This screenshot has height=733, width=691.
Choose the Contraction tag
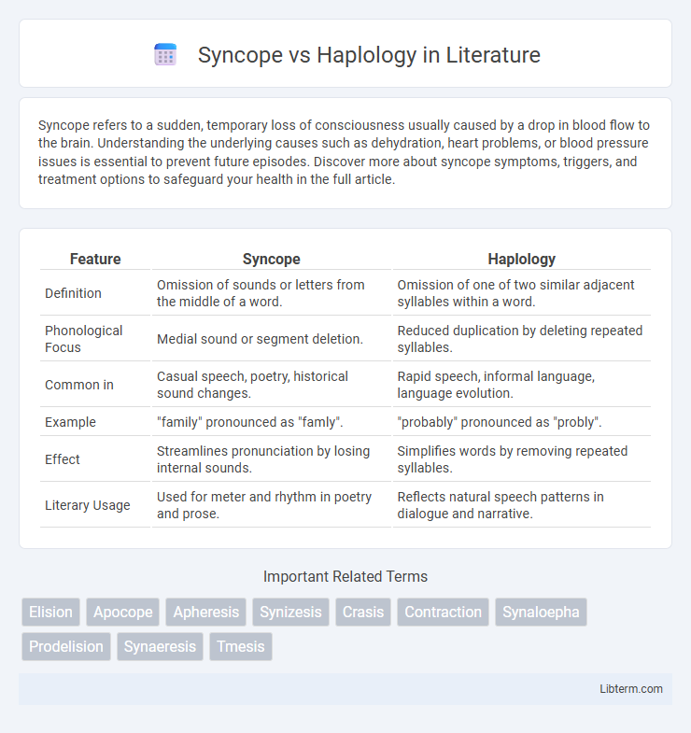tap(444, 612)
